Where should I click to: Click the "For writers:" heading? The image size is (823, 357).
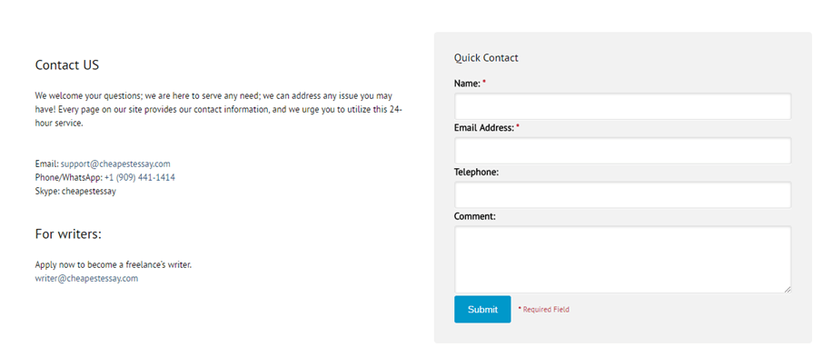(x=68, y=234)
